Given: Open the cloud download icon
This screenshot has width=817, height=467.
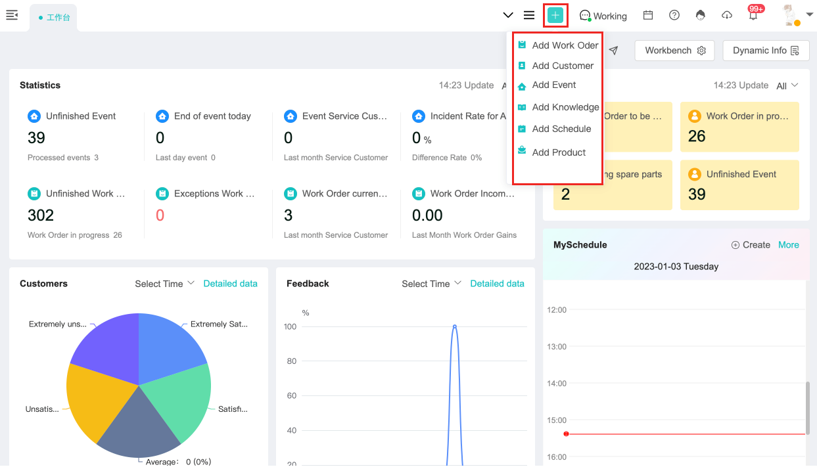Looking at the screenshot, I should (727, 15).
